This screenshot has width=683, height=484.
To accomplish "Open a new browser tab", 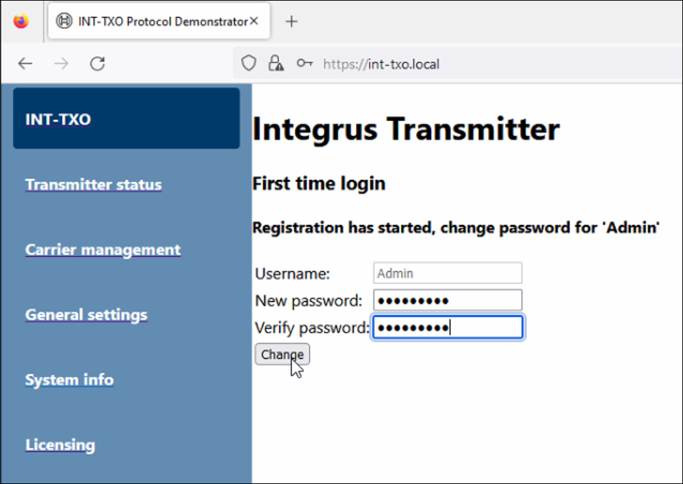I will (292, 21).
